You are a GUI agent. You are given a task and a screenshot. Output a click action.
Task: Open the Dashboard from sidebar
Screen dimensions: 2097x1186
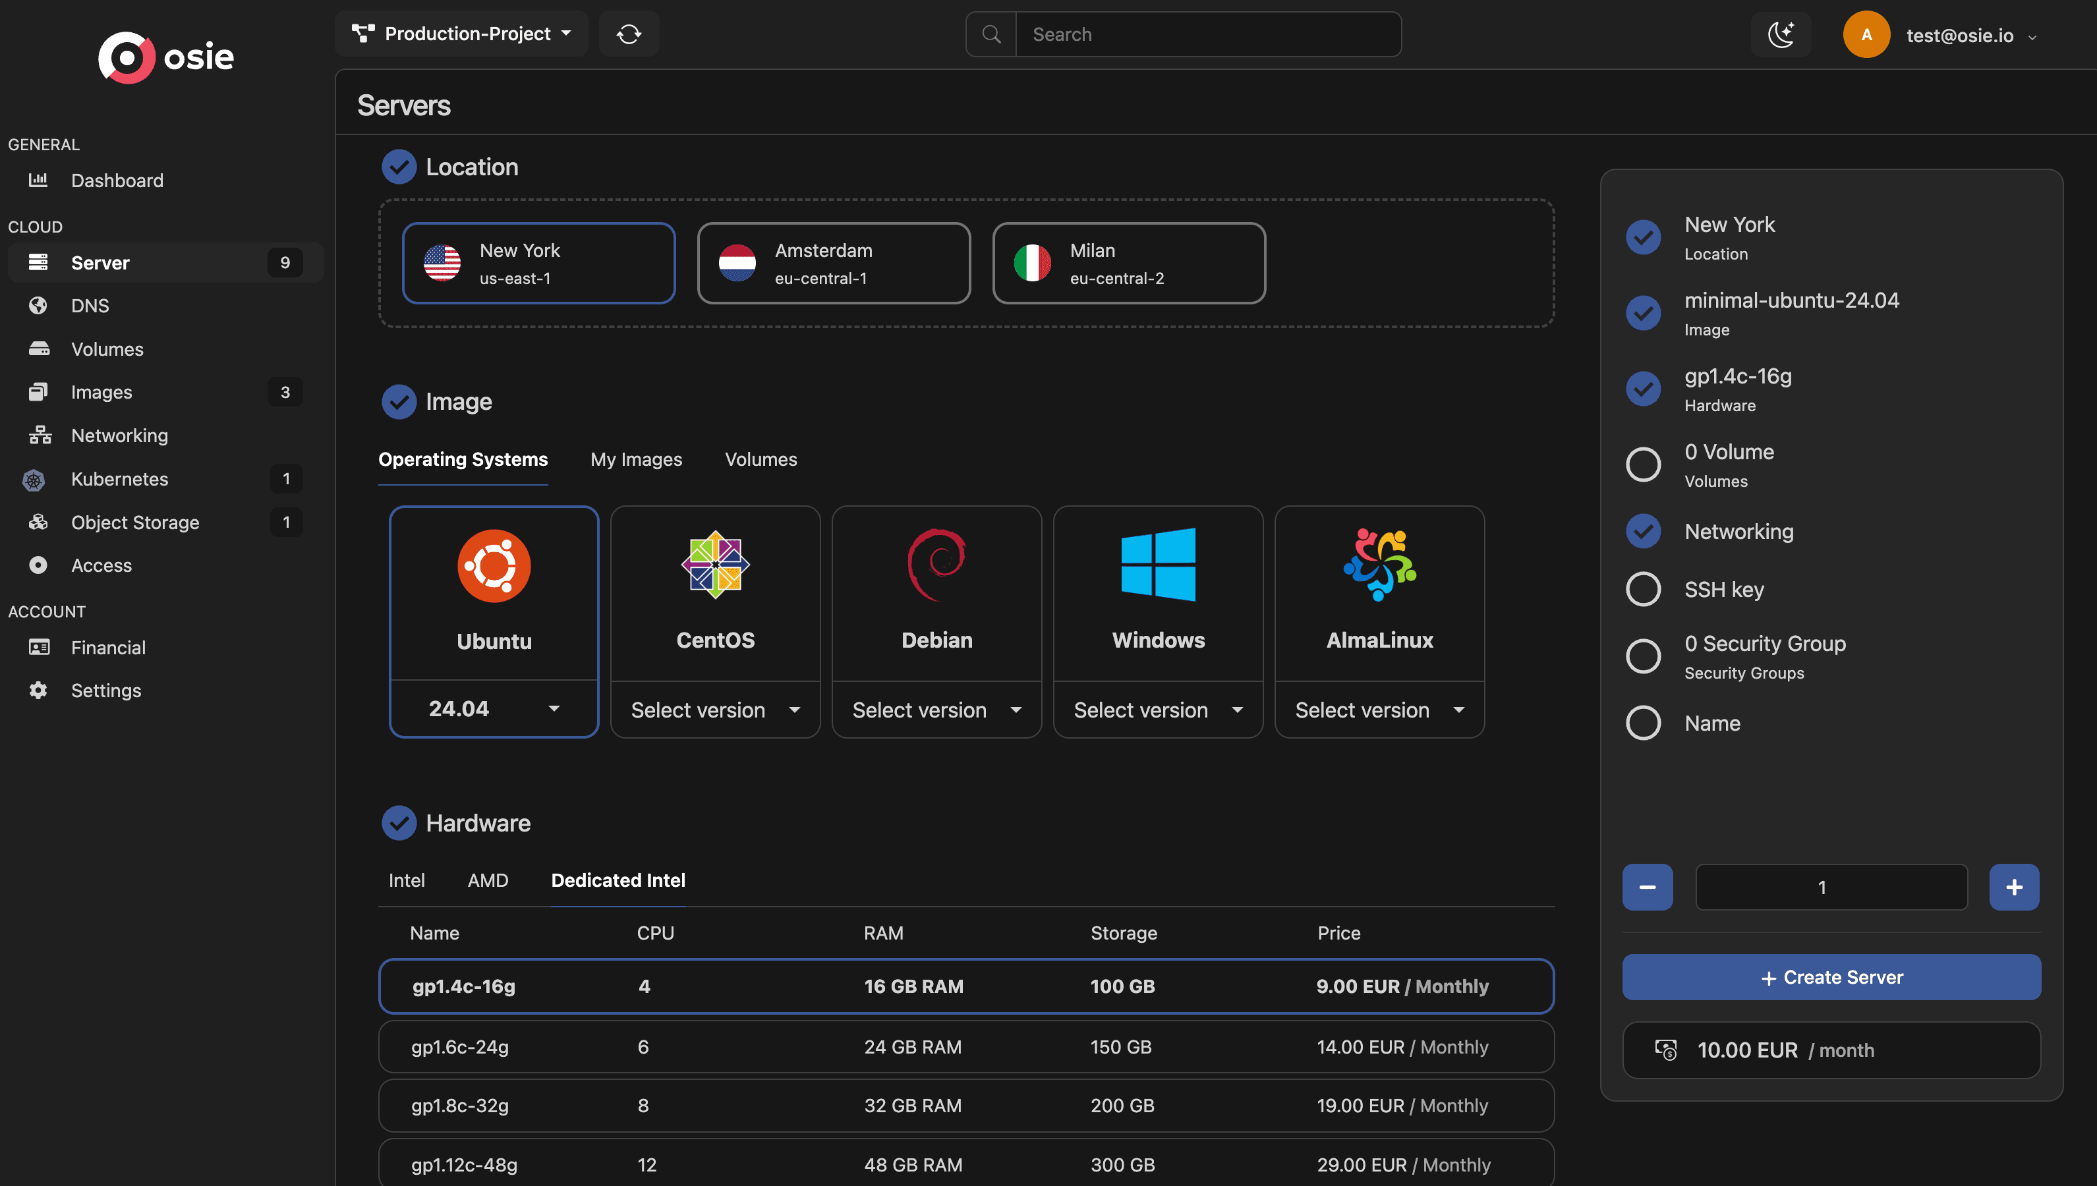(117, 180)
